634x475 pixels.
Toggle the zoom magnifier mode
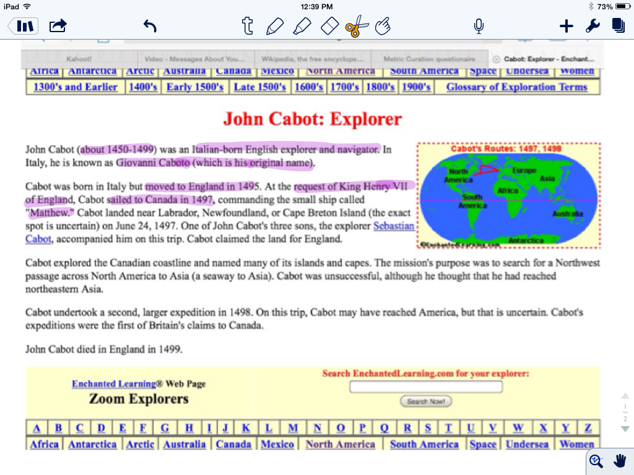(596, 461)
